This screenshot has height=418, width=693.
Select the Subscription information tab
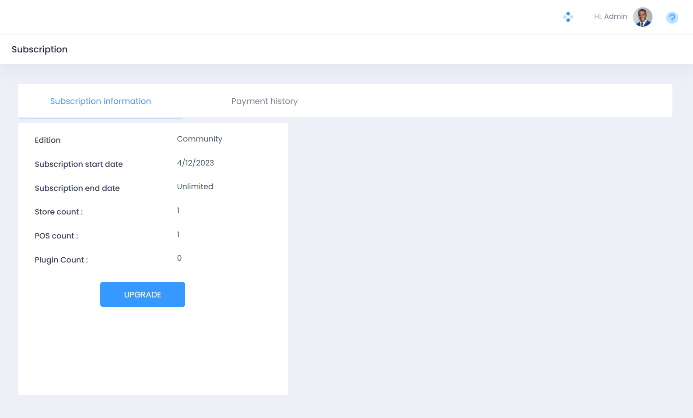click(x=100, y=101)
